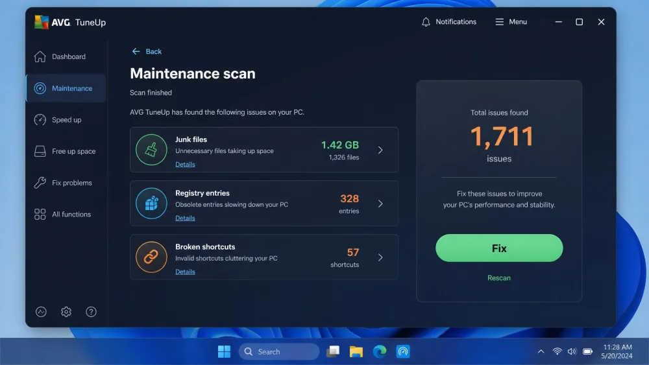Click the battery tray icon
This screenshot has width=649, height=365.
588,352
